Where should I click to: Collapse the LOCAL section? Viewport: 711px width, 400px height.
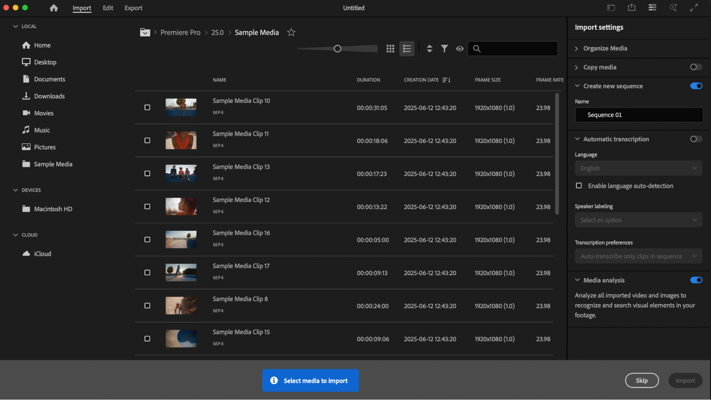pos(15,26)
